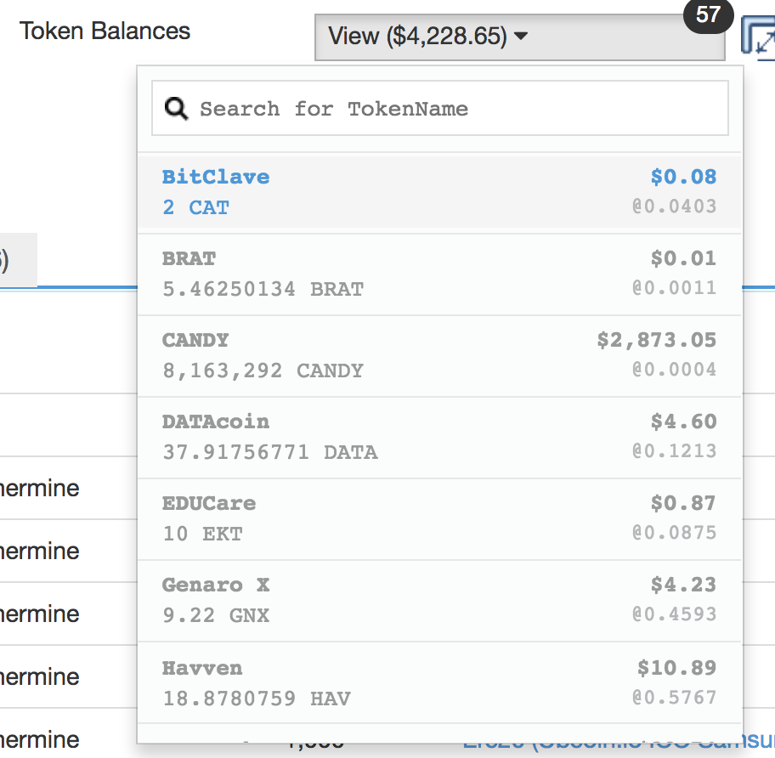This screenshot has width=775, height=758.
Task: Click the 10 EKT balance
Action: click(202, 534)
